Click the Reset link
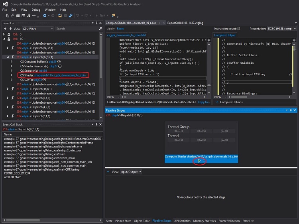This screenshot has height=224, width=299. coord(120,29)
